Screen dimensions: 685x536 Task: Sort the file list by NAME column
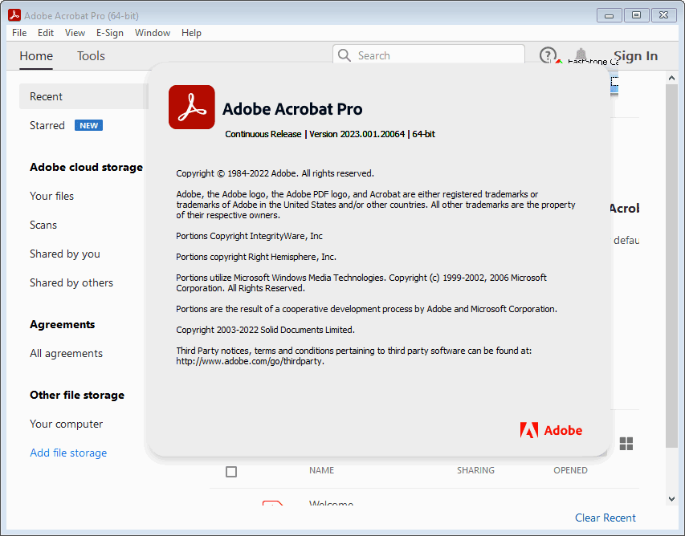point(321,470)
